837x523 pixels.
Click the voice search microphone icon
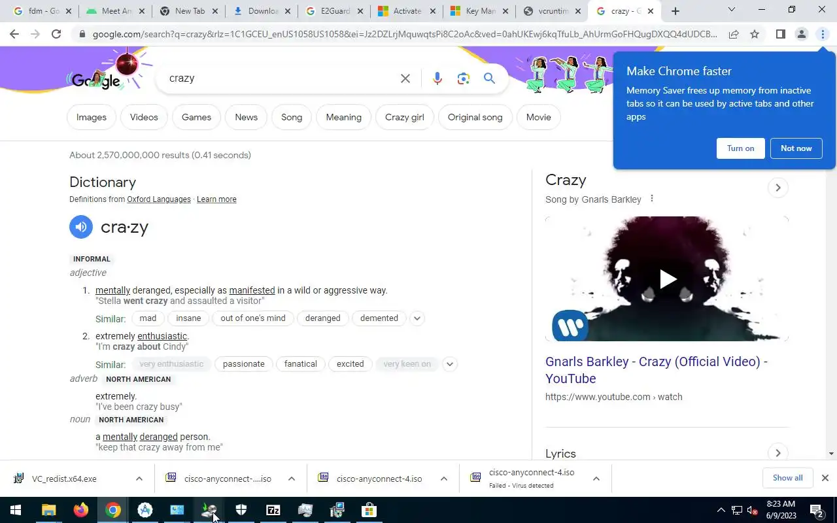(x=437, y=78)
